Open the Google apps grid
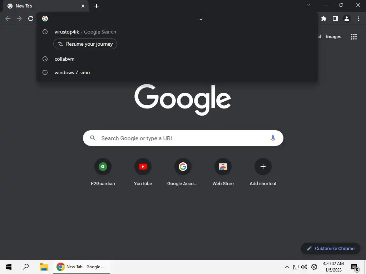This screenshot has height=274, width=366. click(353, 37)
